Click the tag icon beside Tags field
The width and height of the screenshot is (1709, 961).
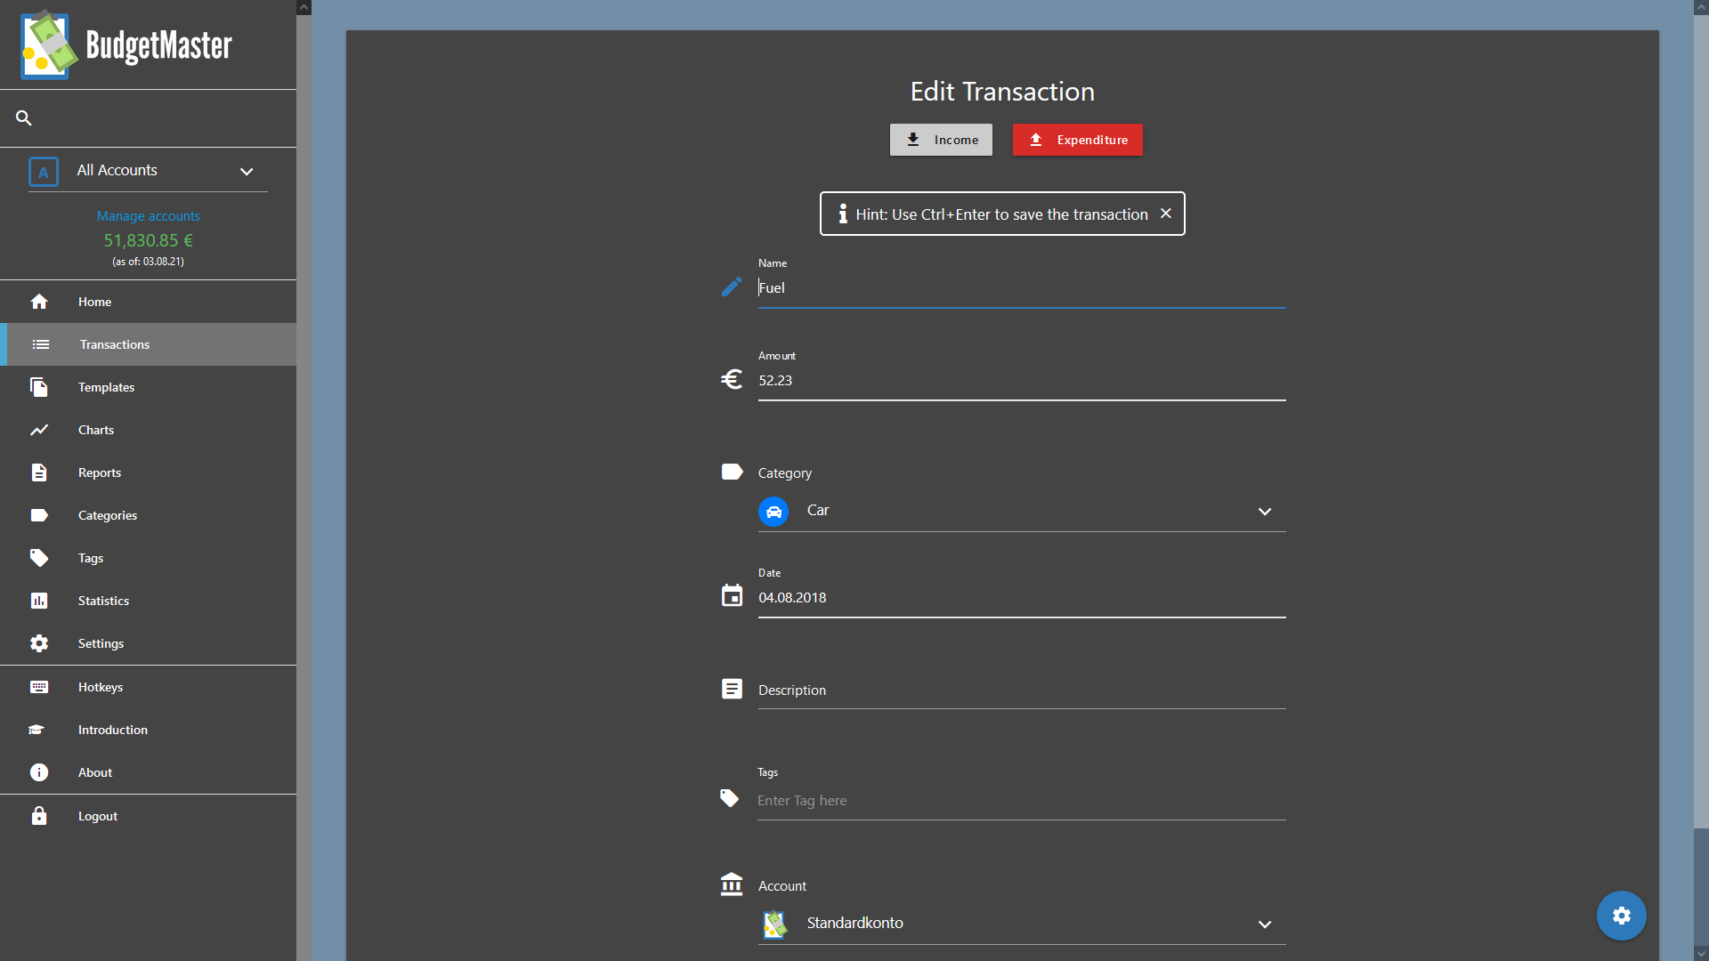point(730,798)
